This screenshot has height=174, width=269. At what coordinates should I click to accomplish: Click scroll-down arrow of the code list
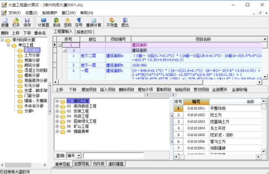point(264,151)
